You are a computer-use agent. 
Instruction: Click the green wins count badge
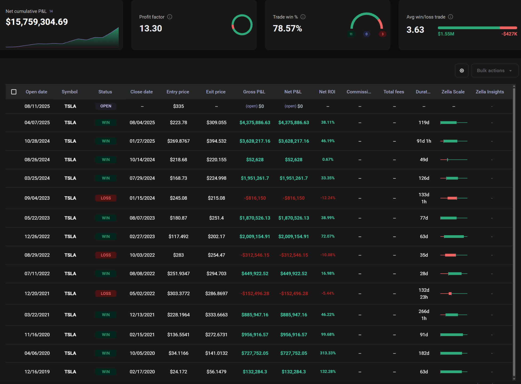point(351,34)
